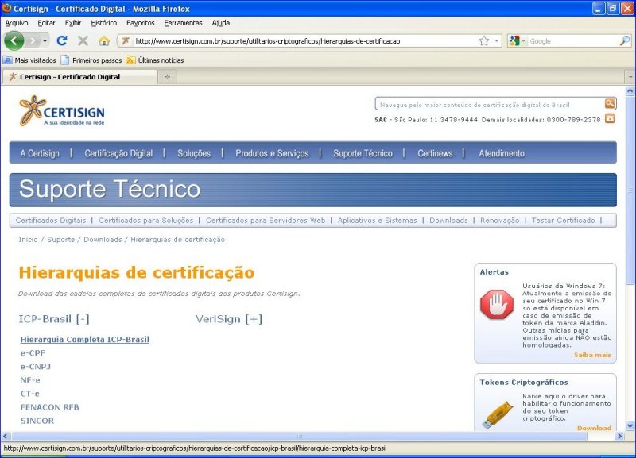Open the Primeiros passos bookmark
Image resolution: width=636 pixels, height=458 pixels.
coord(91,60)
